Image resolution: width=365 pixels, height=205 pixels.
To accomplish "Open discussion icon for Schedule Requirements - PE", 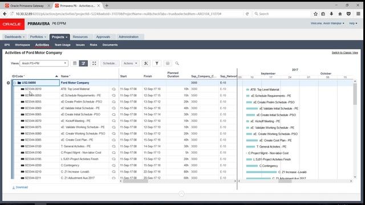I will coord(113,96).
